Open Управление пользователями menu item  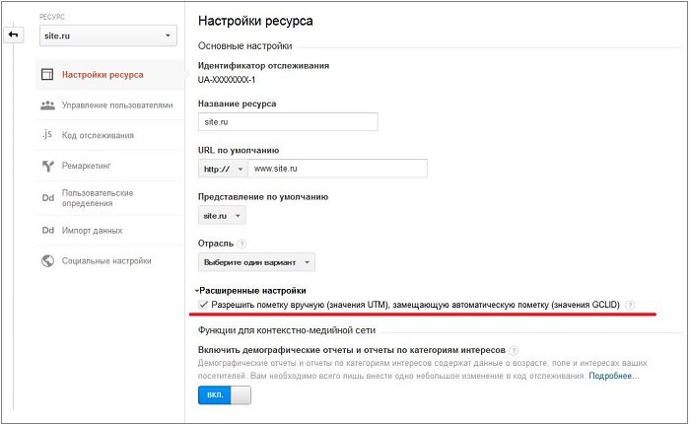tap(116, 105)
